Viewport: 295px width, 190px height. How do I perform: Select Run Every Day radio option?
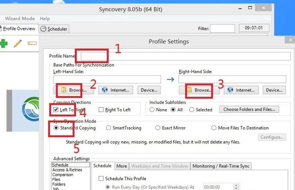pyautogui.click(x=108, y=187)
